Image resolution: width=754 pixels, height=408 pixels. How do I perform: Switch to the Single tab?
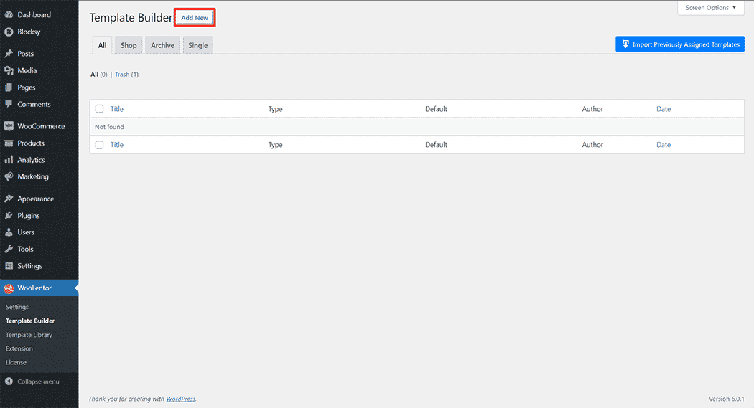click(198, 45)
